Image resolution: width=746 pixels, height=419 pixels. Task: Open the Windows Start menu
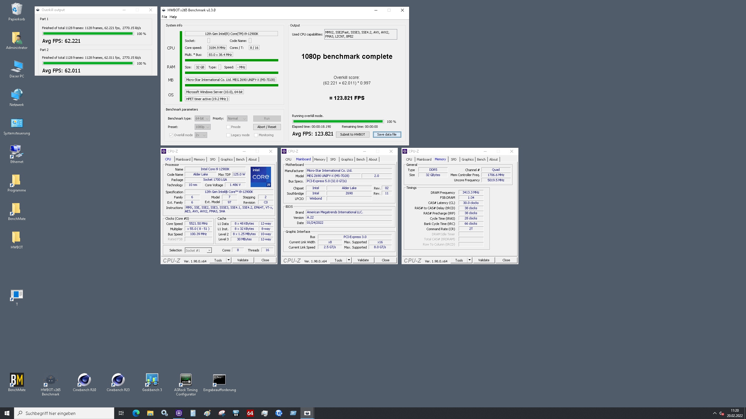click(7, 413)
